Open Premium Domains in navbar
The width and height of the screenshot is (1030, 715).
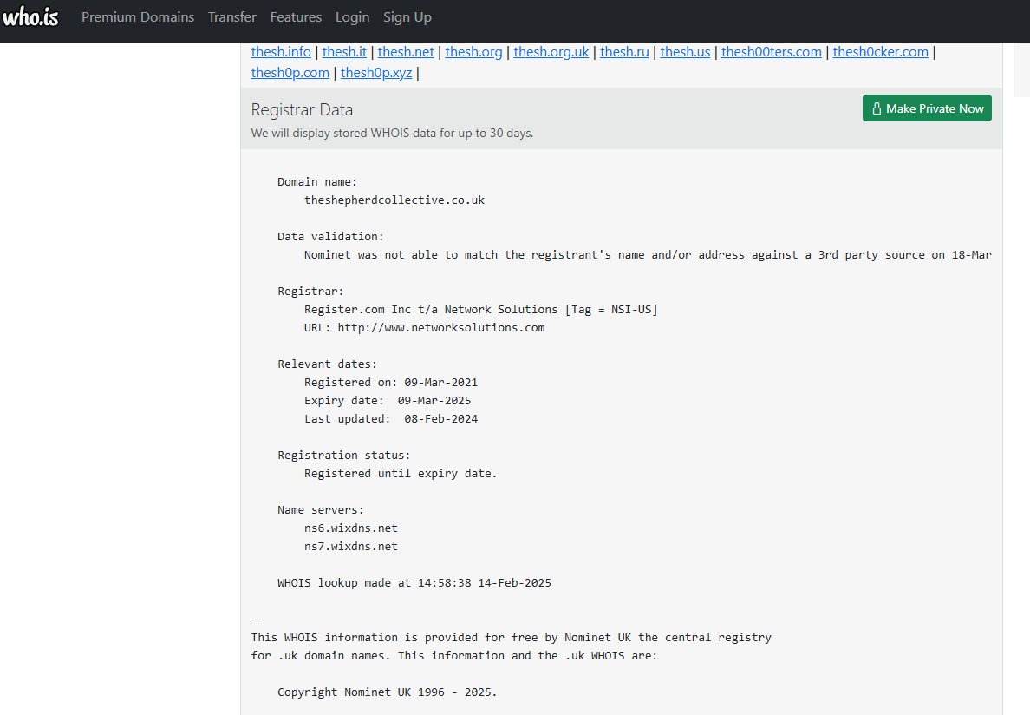click(138, 17)
